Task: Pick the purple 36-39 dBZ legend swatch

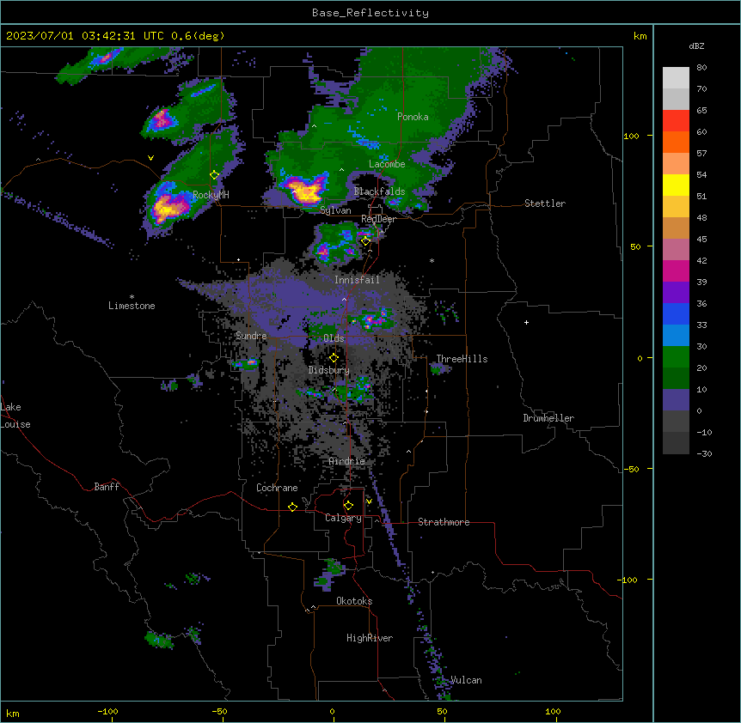Action: pyautogui.click(x=676, y=293)
